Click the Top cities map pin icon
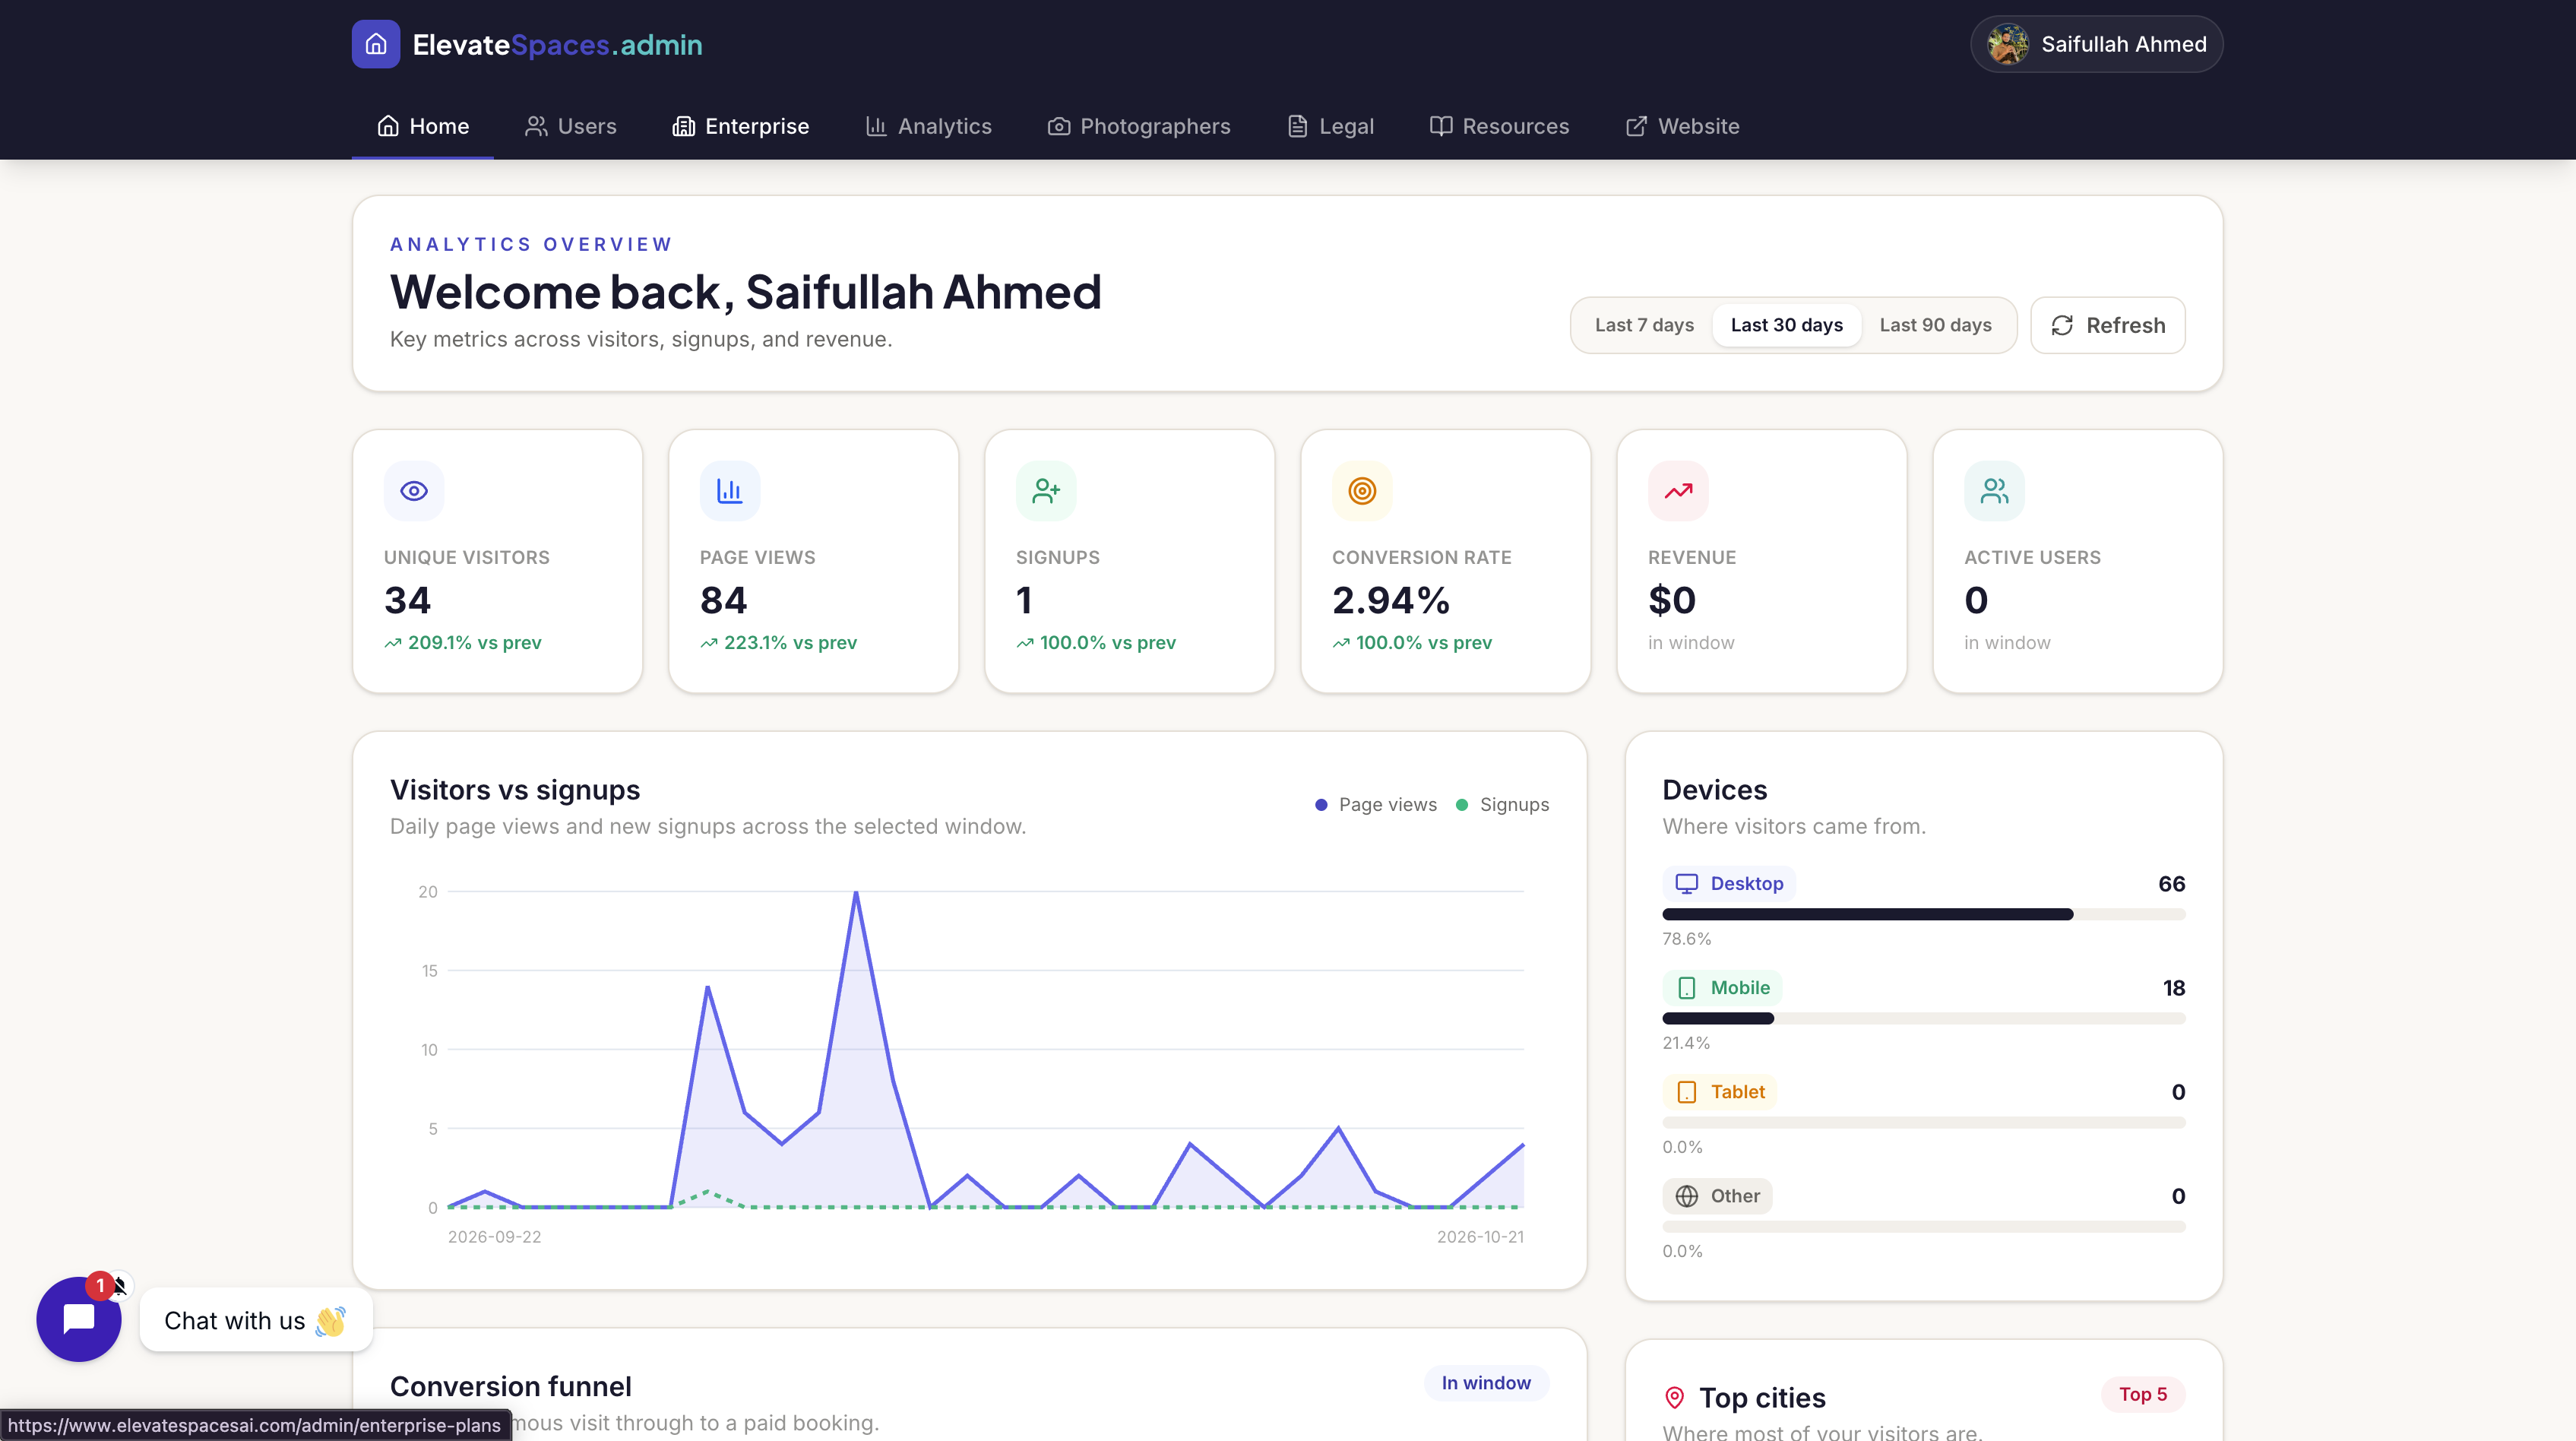 pos(1675,1398)
